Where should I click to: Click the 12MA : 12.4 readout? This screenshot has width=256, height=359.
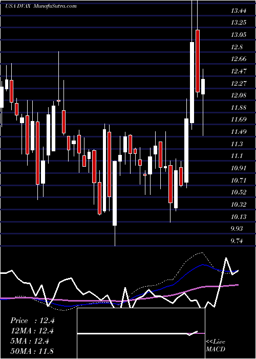pos(32,331)
